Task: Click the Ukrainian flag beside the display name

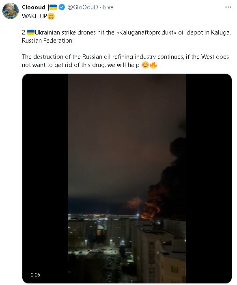Action: (x=53, y=7)
